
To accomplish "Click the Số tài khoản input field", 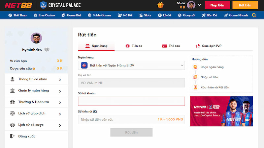I will [x=131, y=101].
